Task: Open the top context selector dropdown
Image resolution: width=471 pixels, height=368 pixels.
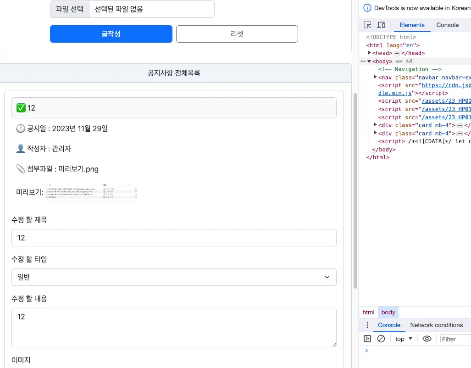Action: [404, 339]
